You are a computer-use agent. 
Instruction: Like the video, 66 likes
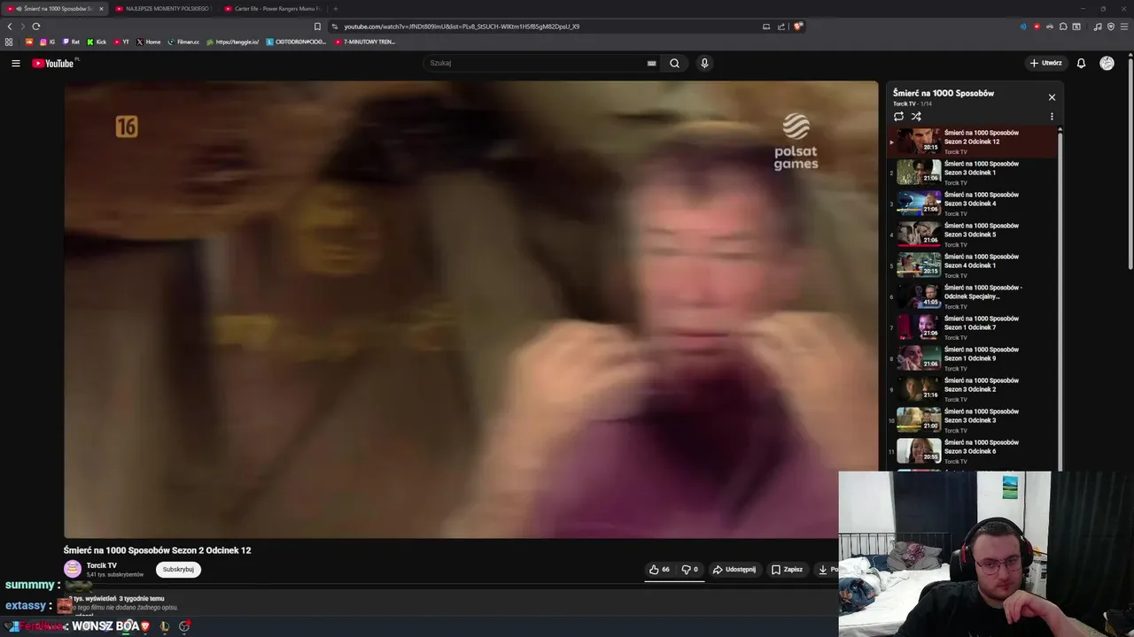click(x=659, y=570)
